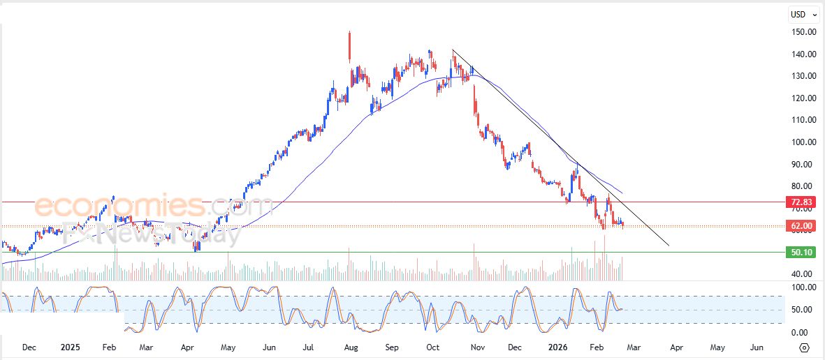Click the 2025 year marker on time axis
Image resolution: width=825 pixels, height=360 pixels.
(70, 347)
